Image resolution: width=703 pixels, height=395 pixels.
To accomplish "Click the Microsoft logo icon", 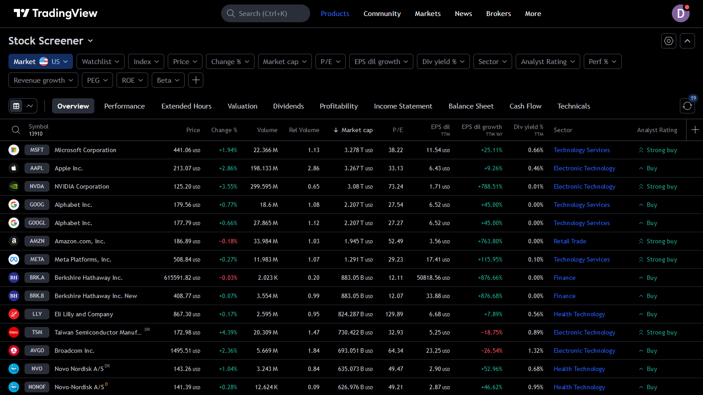I will [x=14, y=150].
